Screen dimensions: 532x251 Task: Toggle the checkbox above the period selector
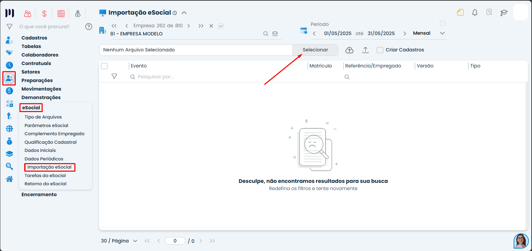point(443,23)
